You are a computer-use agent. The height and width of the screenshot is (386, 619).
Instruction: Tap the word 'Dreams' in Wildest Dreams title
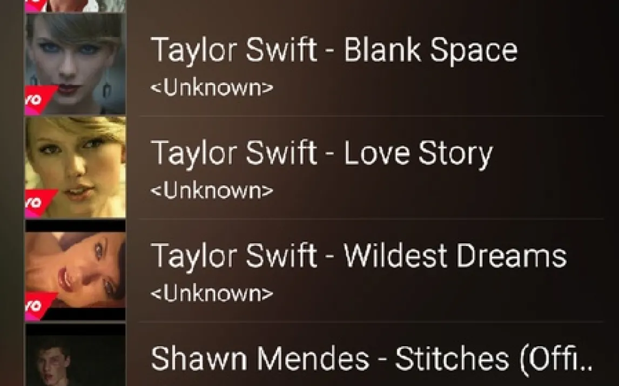coord(511,255)
